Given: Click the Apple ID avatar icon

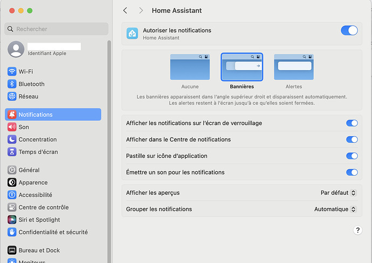Looking at the screenshot, I should (x=16, y=50).
